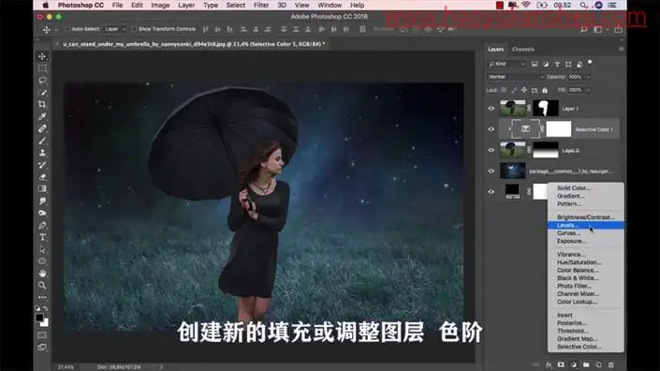The image size is (660, 371).
Task: Click the delete layer trash icon
Action: click(x=611, y=364)
